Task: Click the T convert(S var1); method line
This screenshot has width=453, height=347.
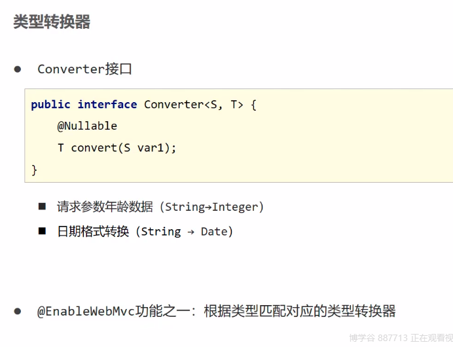Action: (117, 147)
